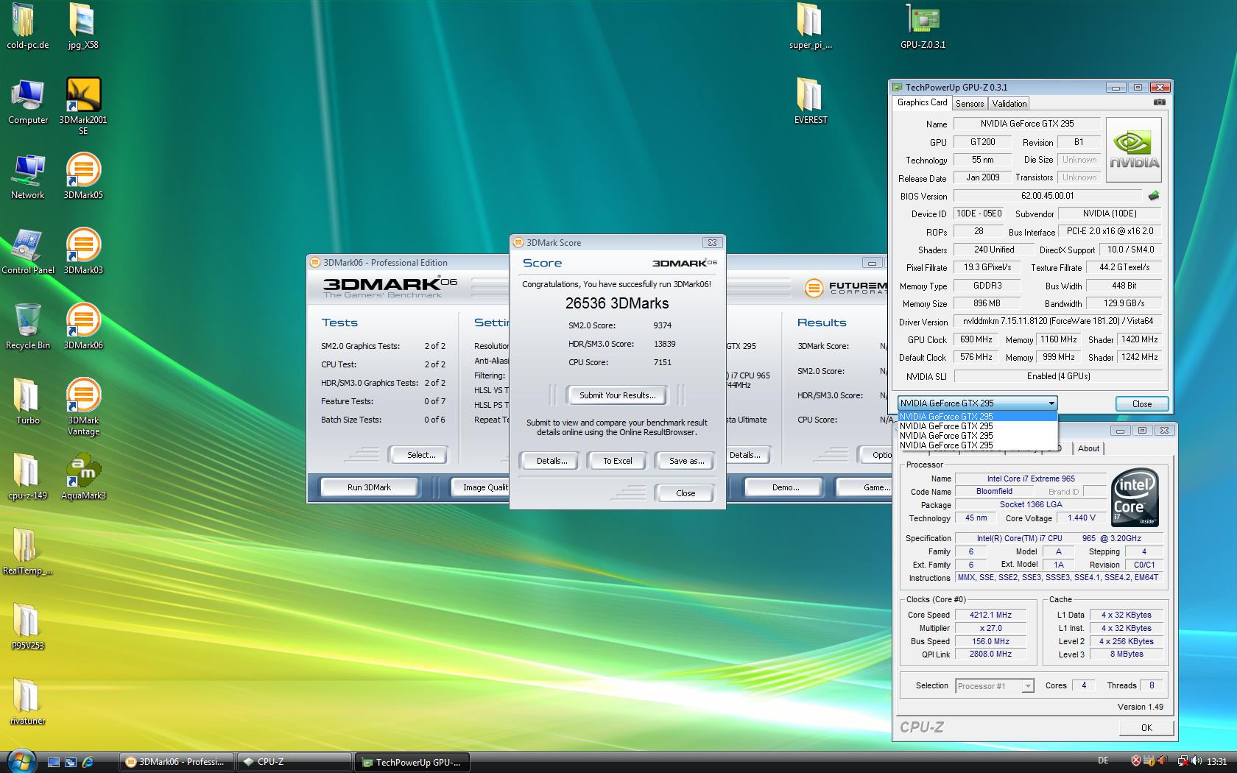Select the Computer desktop icon
Screen dimensions: 1237x773
pos(27,102)
